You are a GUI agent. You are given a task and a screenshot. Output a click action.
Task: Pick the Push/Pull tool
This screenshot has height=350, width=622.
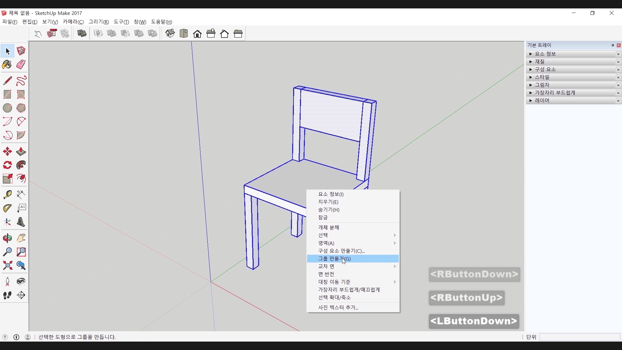click(x=21, y=152)
